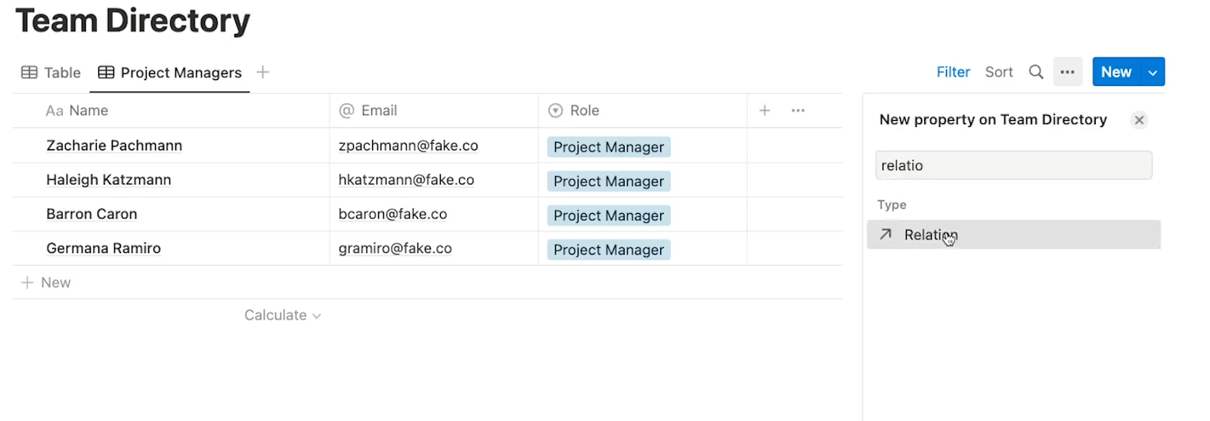Click the Filter button

pos(953,72)
